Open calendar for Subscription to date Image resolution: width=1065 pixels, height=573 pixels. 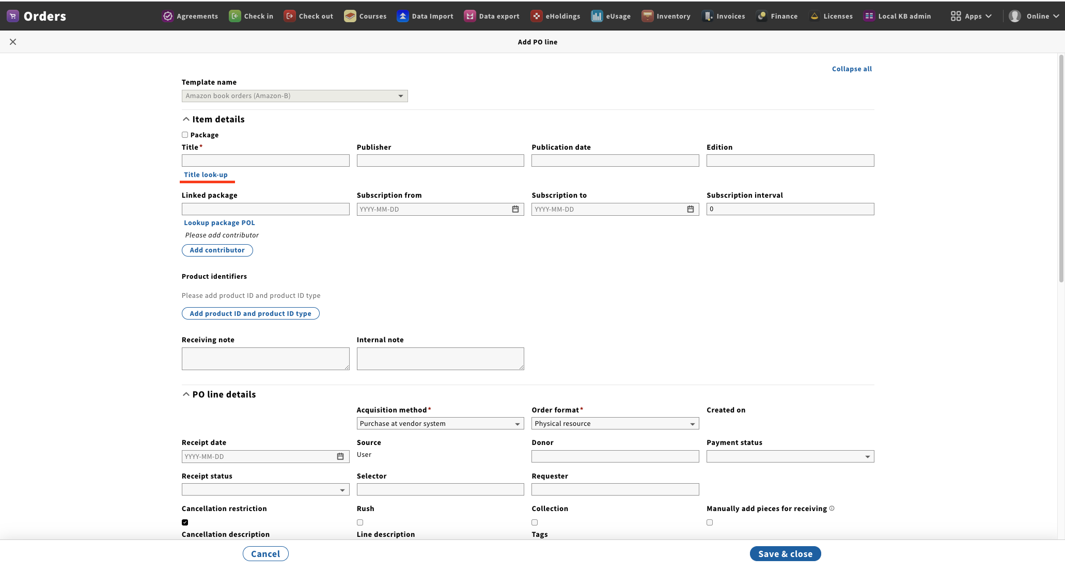pos(691,209)
